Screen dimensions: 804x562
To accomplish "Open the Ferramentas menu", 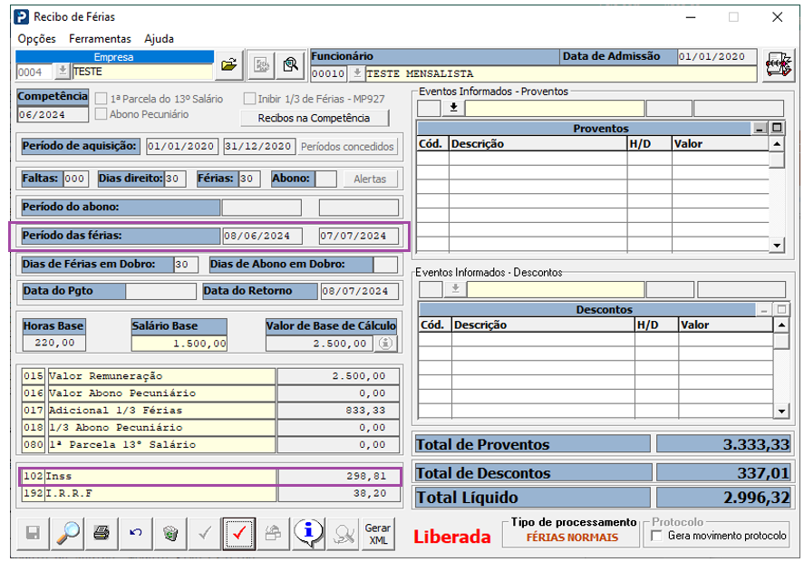I will pos(100,39).
